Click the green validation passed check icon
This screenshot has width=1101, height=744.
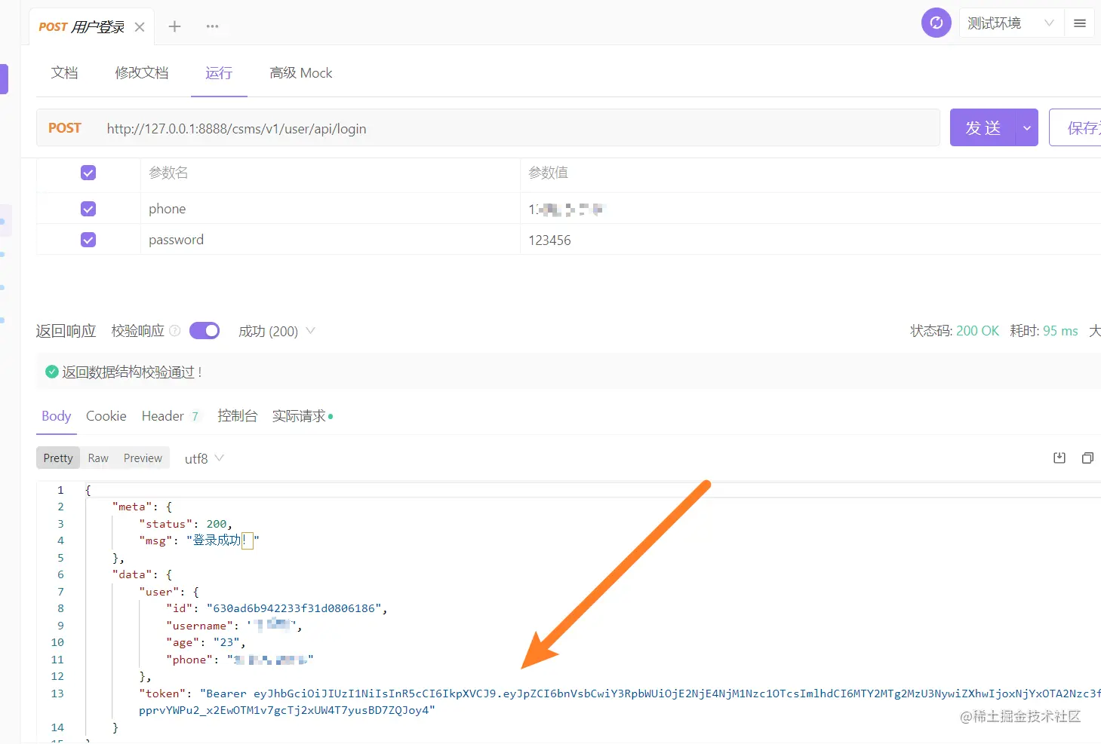[52, 372]
